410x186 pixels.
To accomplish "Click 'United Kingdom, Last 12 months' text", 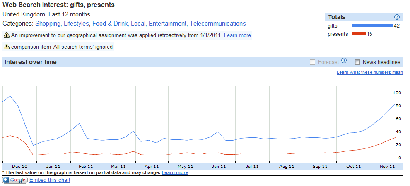I will [46, 14].
